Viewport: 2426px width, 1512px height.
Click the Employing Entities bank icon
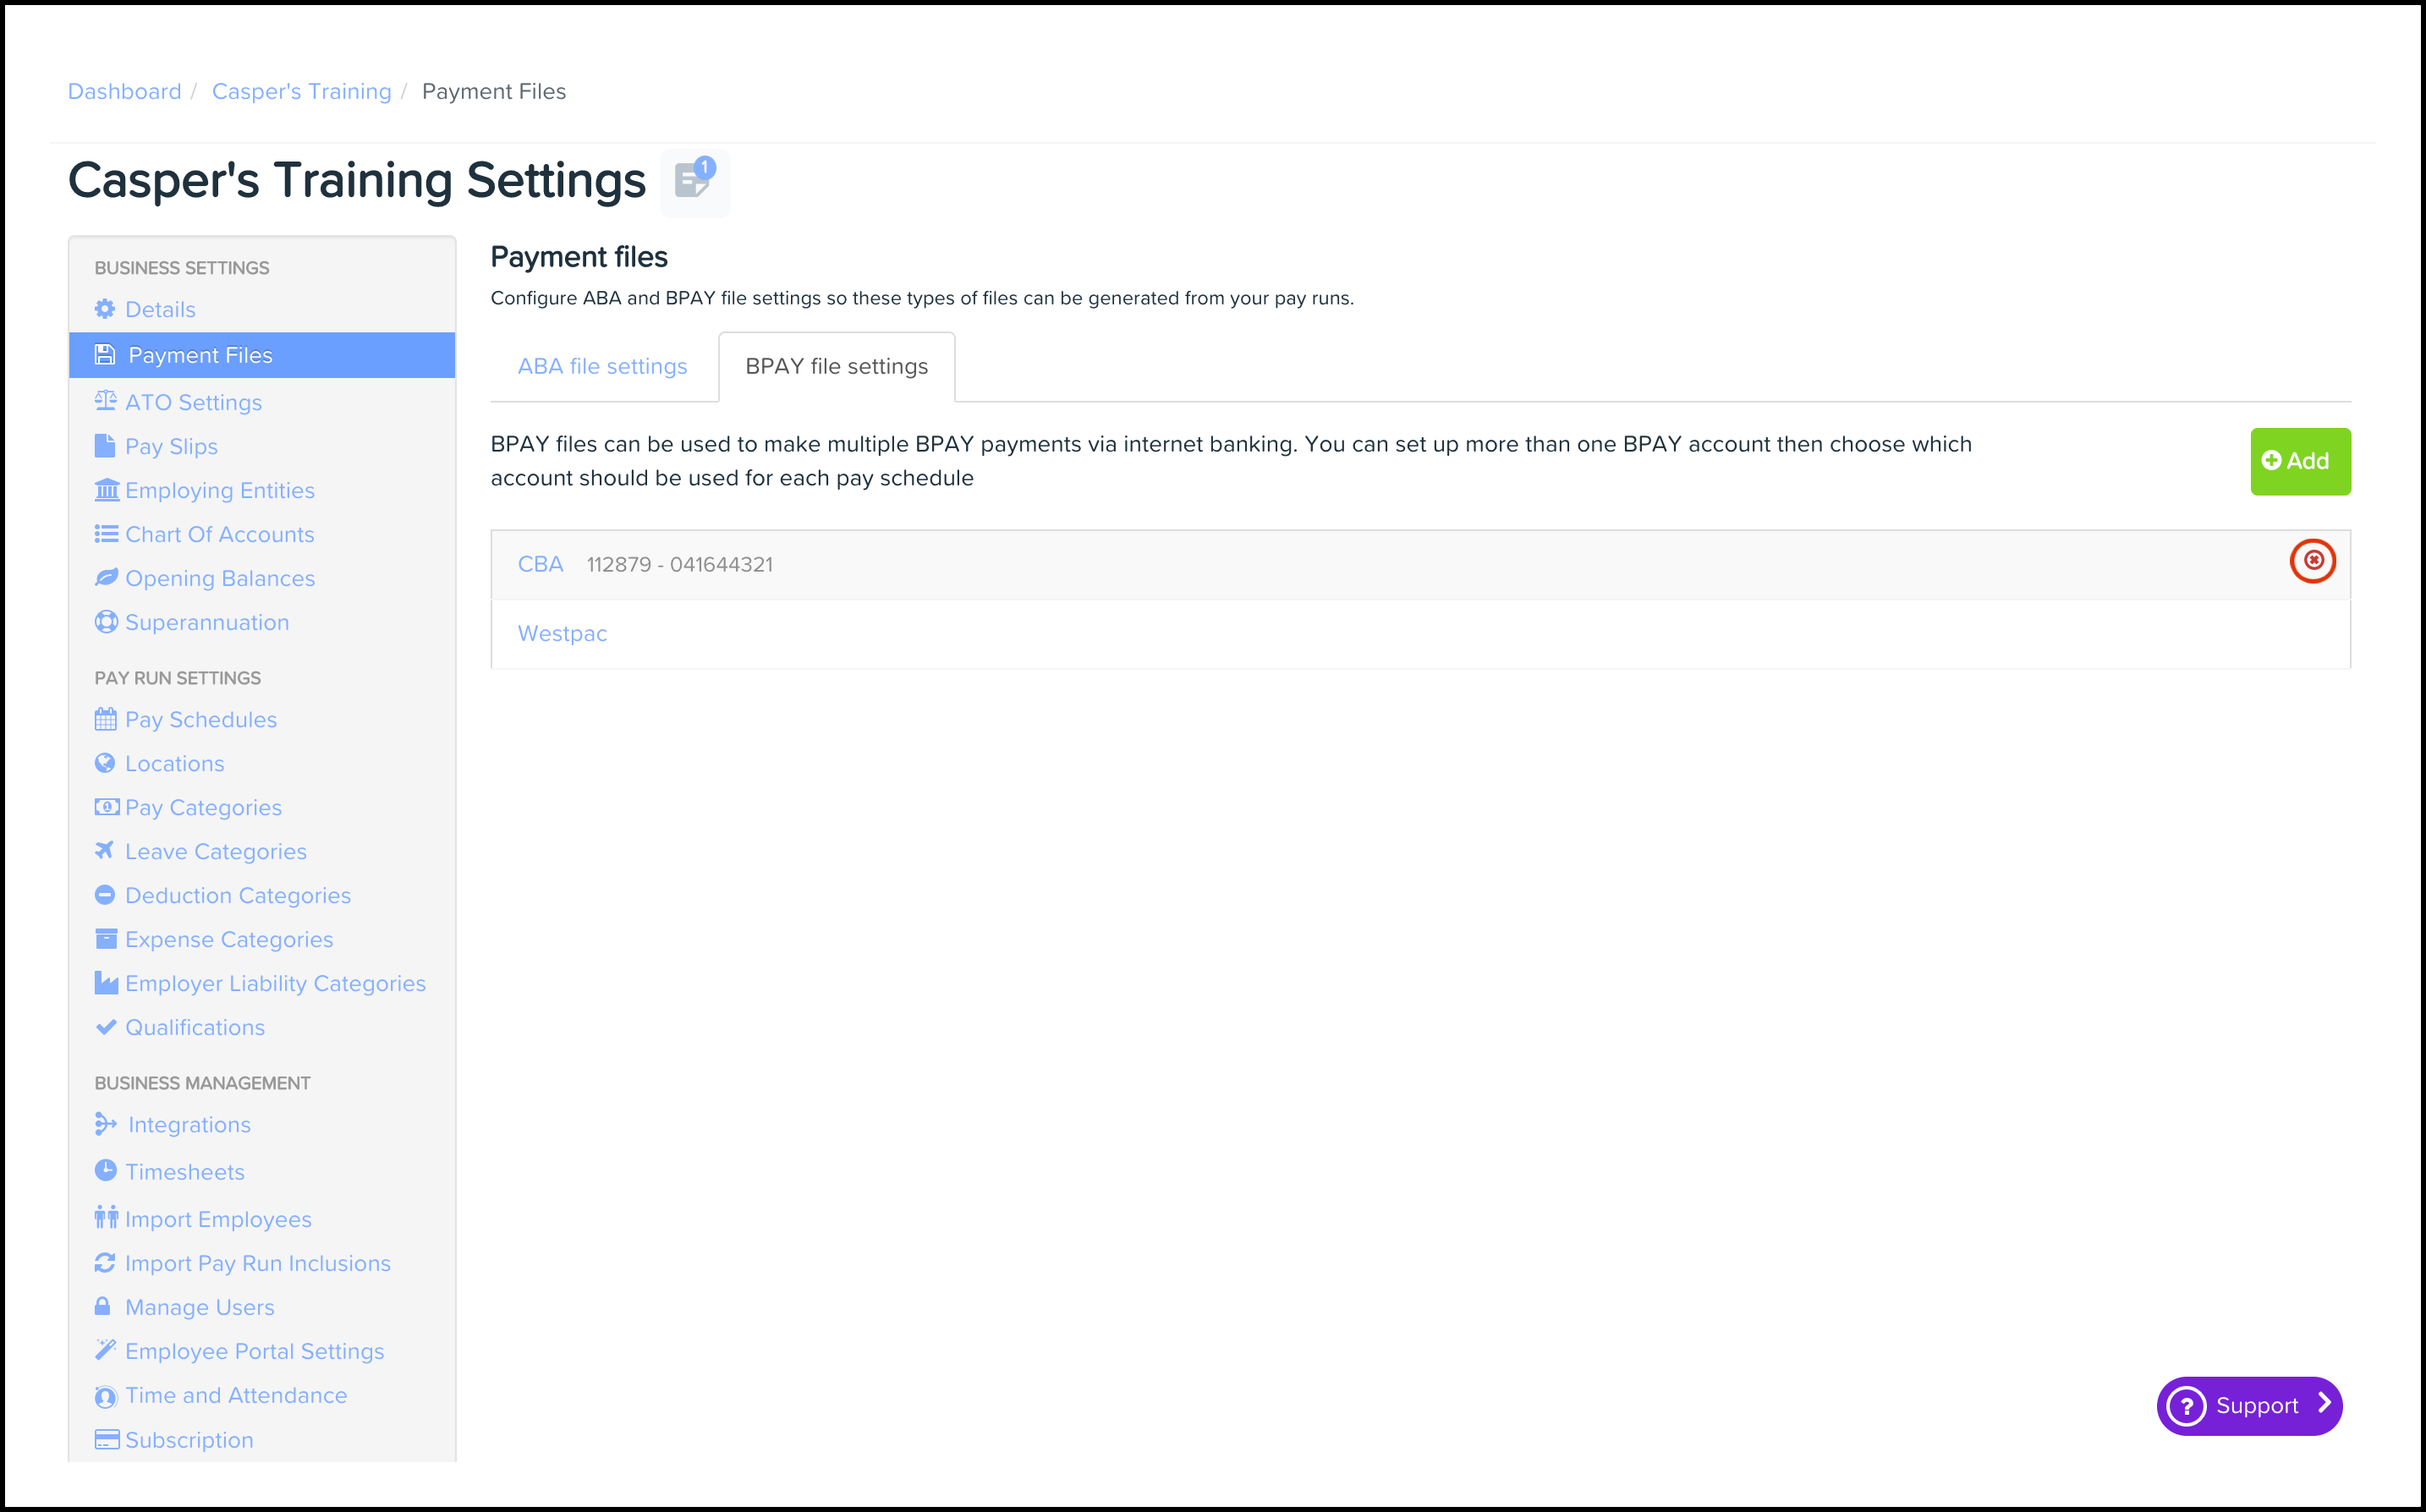coord(106,490)
